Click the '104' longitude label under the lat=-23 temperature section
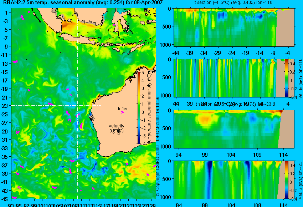This screenshot has height=207, width=303. [231, 155]
